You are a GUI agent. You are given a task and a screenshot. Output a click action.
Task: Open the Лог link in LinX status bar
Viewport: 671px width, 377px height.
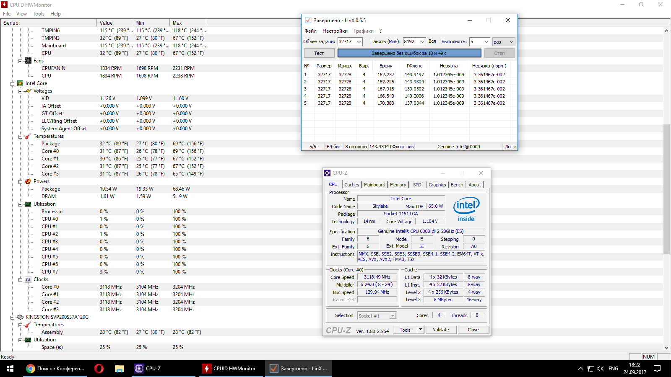point(510,147)
